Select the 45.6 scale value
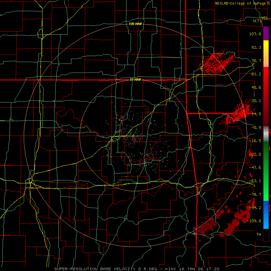 [x=256, y=87]
